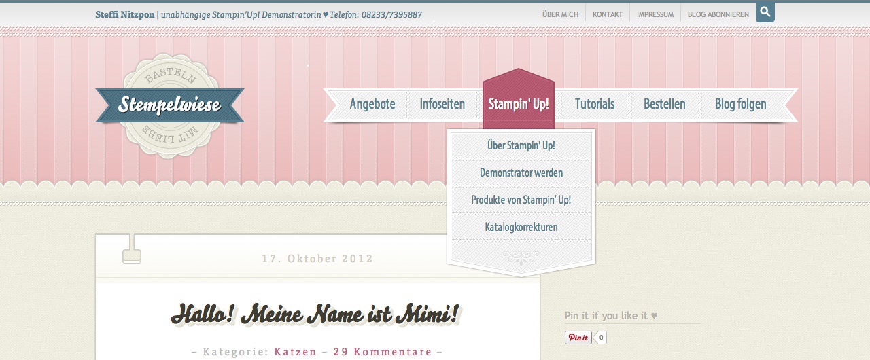This screenshot has height=360, width=870.
Task: Open the Über Mich page
Action: (x=561, y=14)
